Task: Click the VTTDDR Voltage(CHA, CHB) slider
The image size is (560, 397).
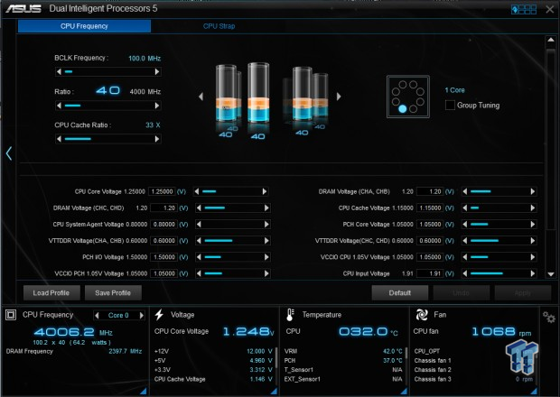Action: click(x=233, y=241)
